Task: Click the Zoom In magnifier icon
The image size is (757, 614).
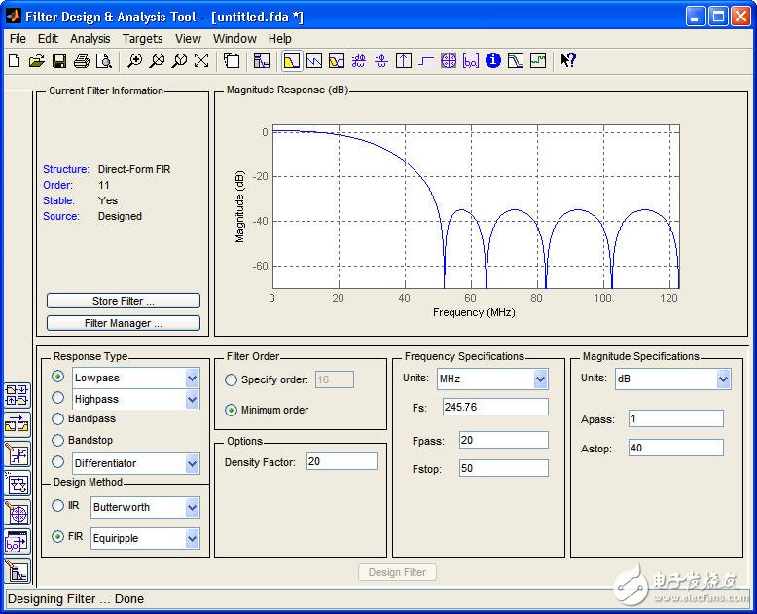Action: [x=135, y=61]
